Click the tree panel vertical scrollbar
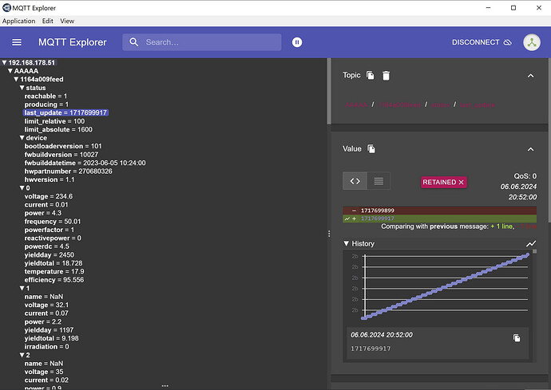 (329, 92)
